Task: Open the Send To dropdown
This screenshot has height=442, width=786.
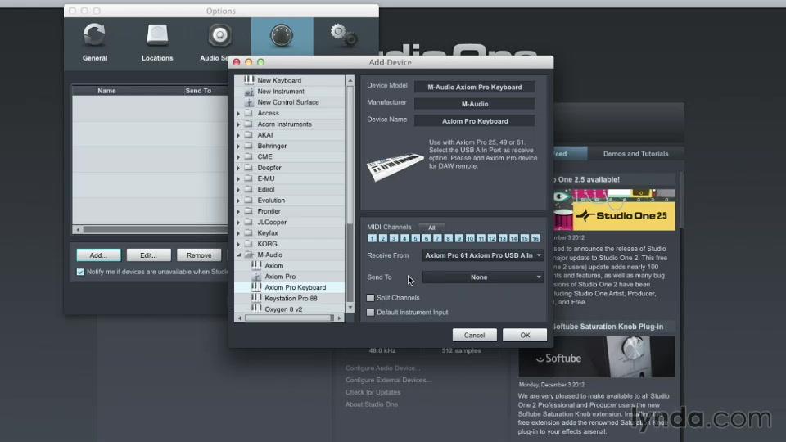Action: [482, 277]
